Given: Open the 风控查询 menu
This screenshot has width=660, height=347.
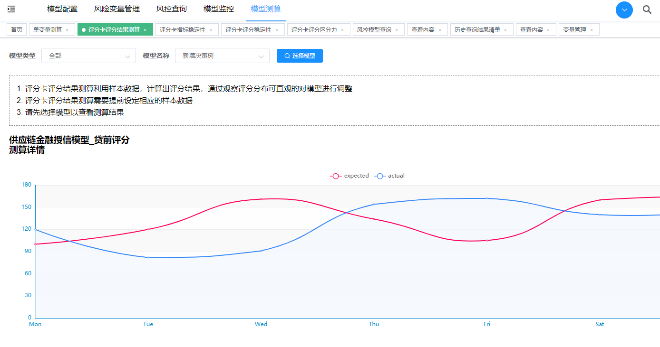Looking at the screenshot, I should point(172,9).
